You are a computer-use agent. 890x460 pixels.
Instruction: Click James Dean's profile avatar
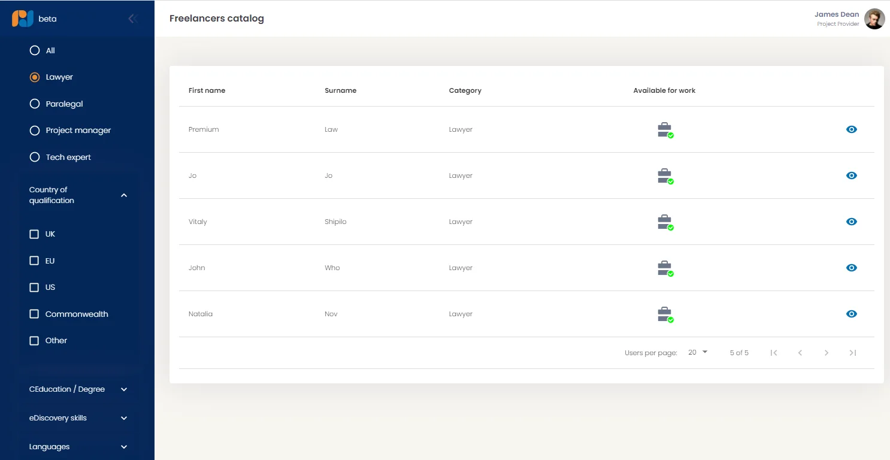pyautogui.click(x=874, y=19)
